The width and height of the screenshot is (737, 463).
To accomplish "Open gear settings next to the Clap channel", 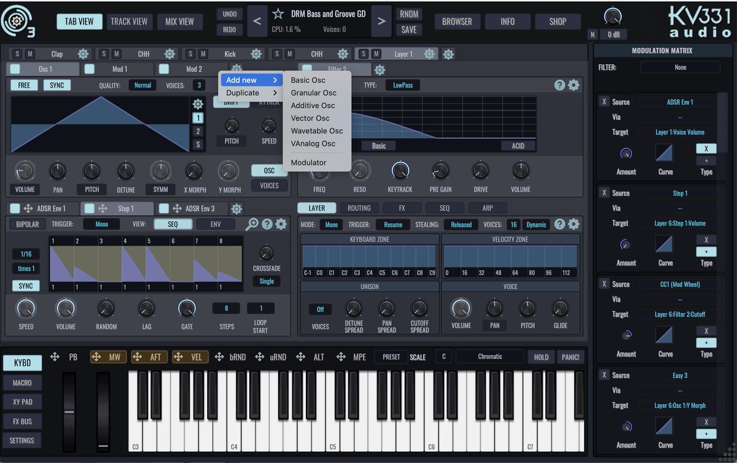I will (x=83, y=54).
